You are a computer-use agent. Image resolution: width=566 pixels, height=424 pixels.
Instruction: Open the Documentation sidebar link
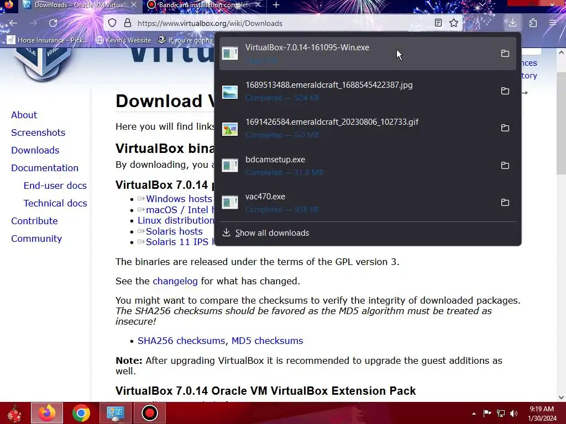45,168
